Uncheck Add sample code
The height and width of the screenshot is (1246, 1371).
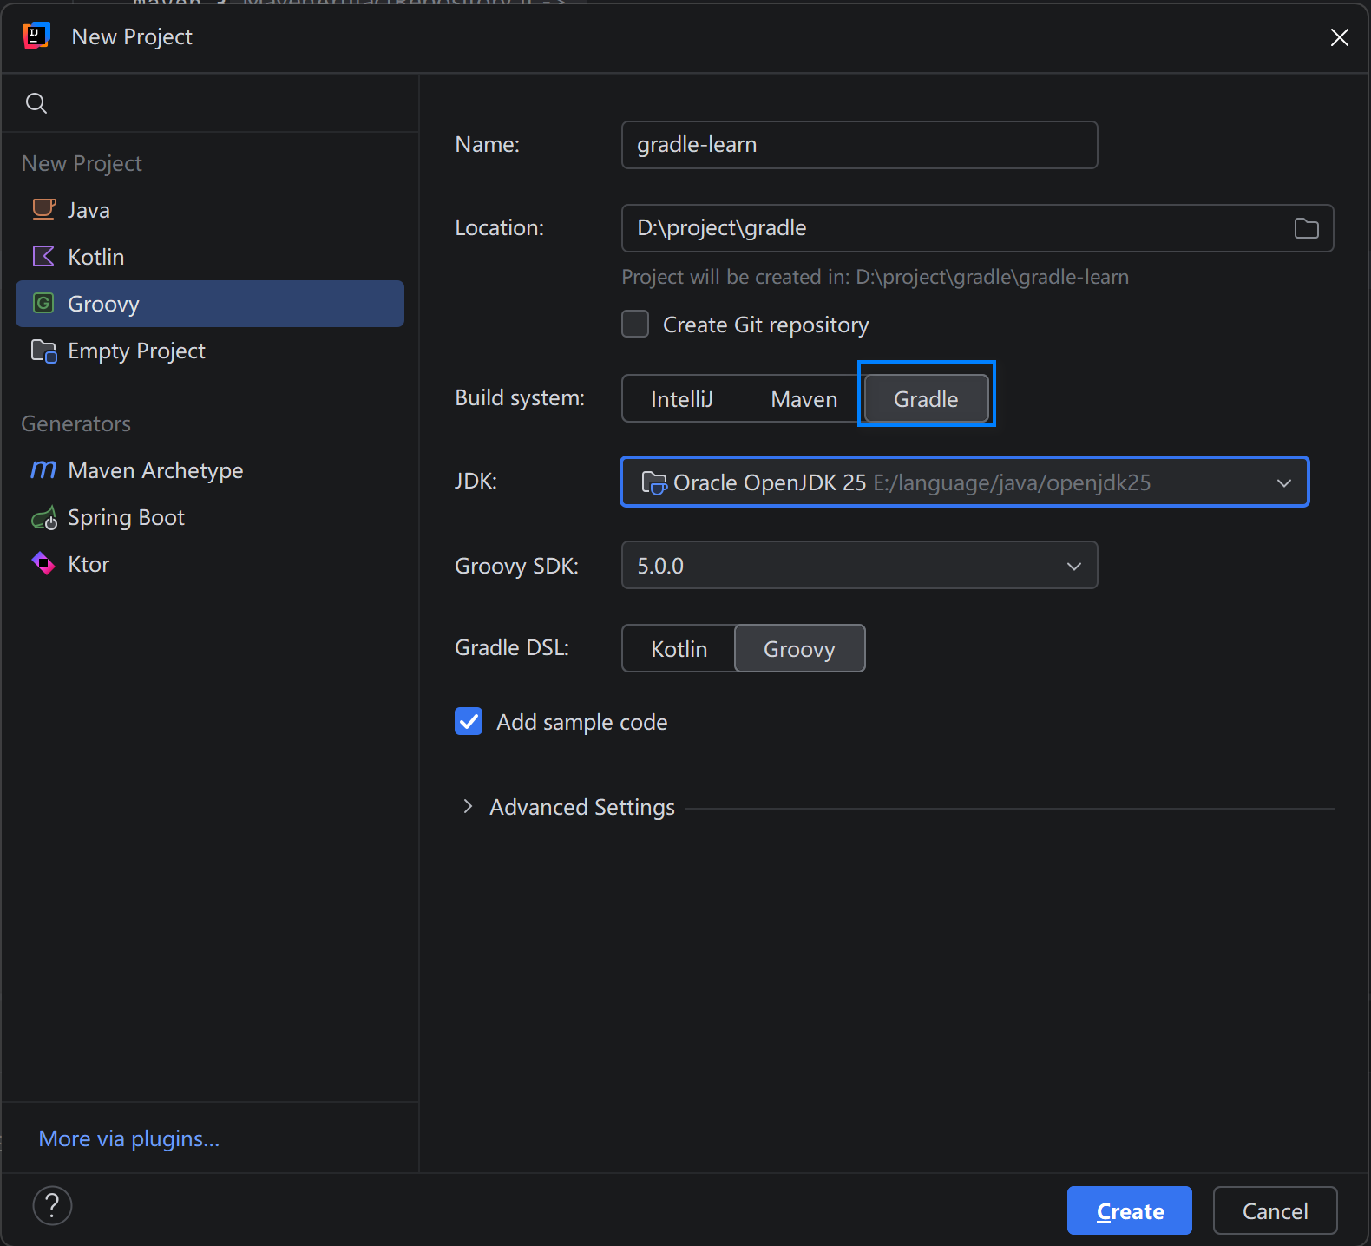pos(469,721)
